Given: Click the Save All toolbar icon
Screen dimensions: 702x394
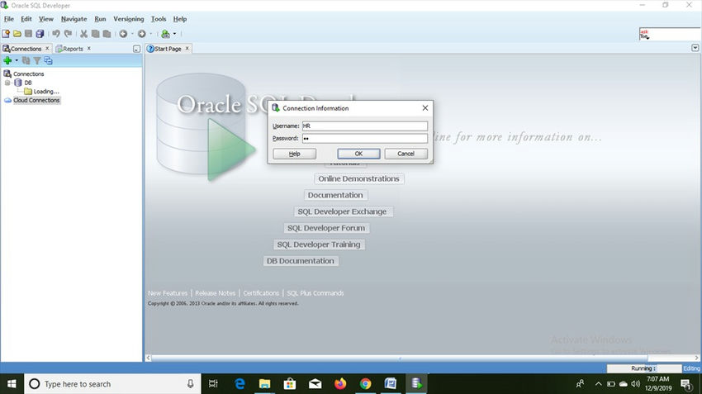Looking at the screenshot, I should pos(40,34).
